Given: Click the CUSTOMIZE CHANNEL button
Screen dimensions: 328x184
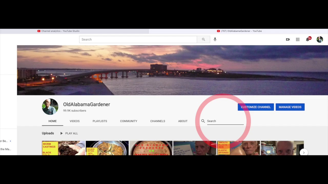Looking at the screenshot, I should [x=256, y=107].
